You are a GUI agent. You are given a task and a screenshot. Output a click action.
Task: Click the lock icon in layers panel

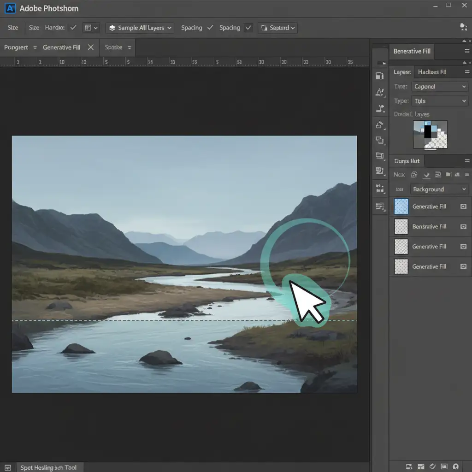click(414, 175)
